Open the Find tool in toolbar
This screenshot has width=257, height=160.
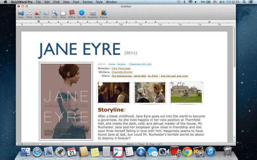pyautogui.click(x=55, y=14)
